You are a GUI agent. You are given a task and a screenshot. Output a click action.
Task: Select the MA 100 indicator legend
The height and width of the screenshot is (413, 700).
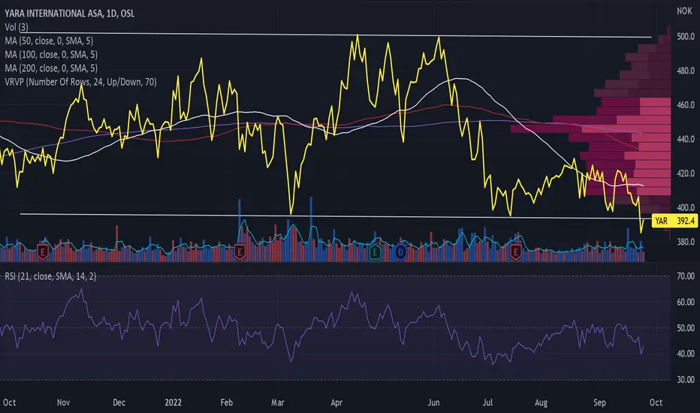pos(51,55)
